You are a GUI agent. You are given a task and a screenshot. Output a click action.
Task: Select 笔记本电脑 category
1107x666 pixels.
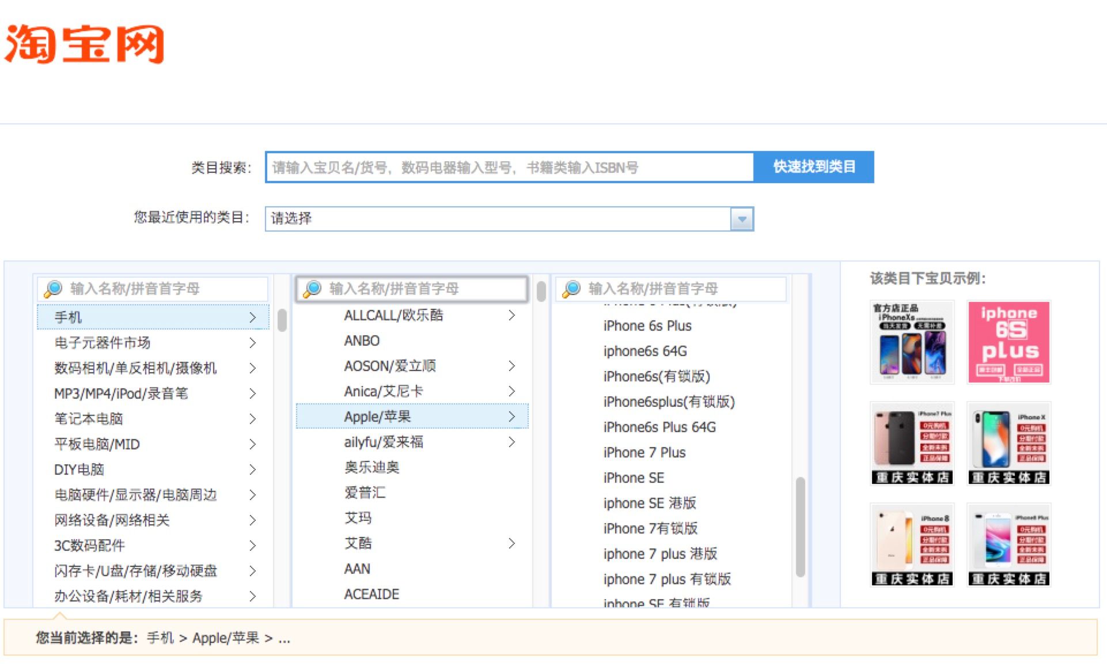tap(153, 419)
